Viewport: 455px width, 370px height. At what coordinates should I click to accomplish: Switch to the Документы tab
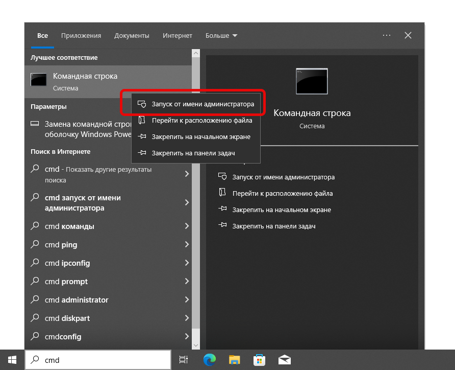click(132, 36)
